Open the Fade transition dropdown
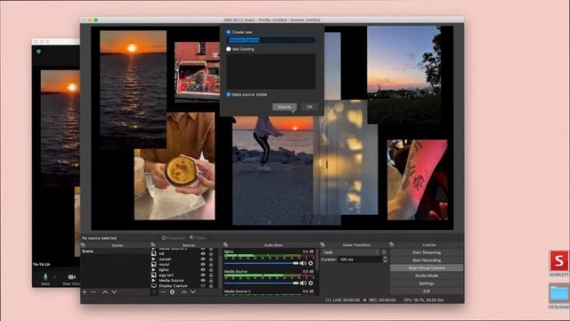Screen dimensions: 570x321 [351, 252]
